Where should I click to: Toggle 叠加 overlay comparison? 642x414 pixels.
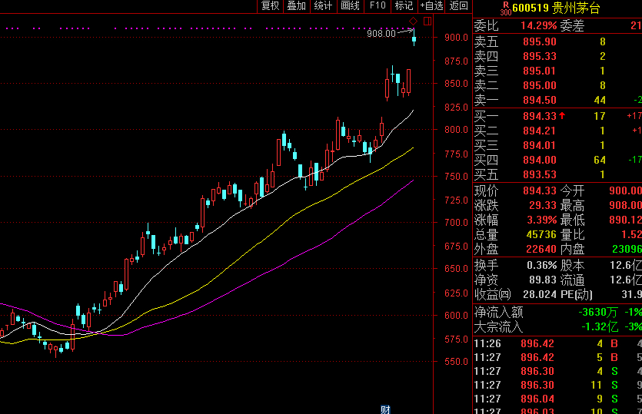(296, 6)
